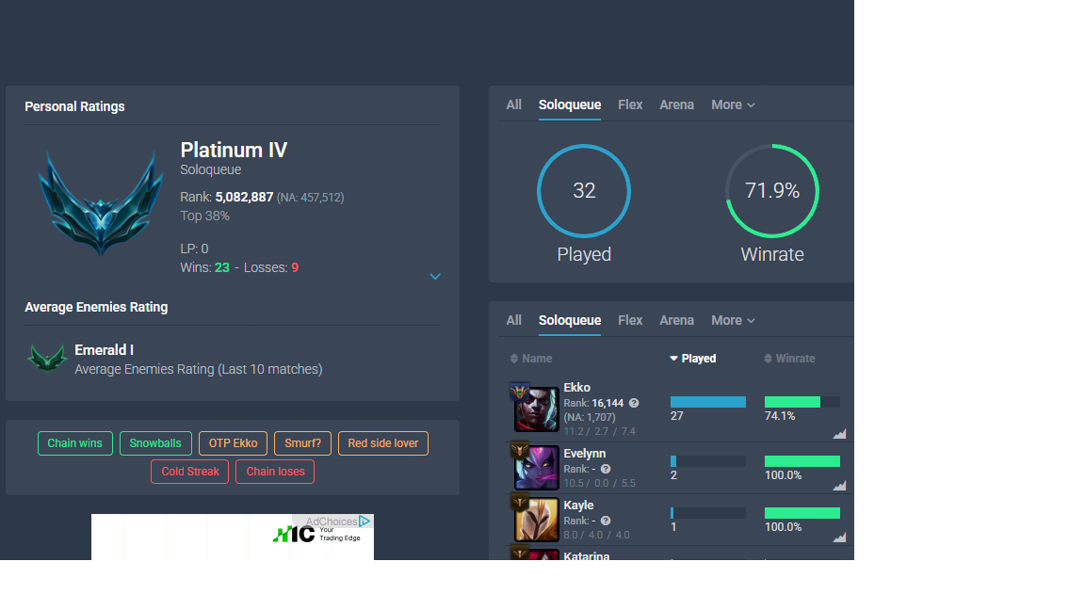1085x610 pixels.
Task: Click the help icon beside Kayle's rank
Action: [x=606, y=521]
